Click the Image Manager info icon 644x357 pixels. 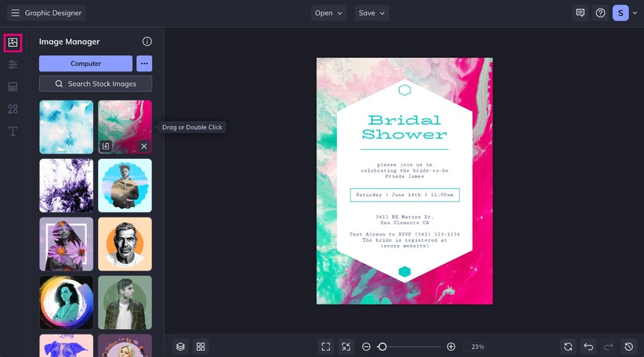click(147, 42)
